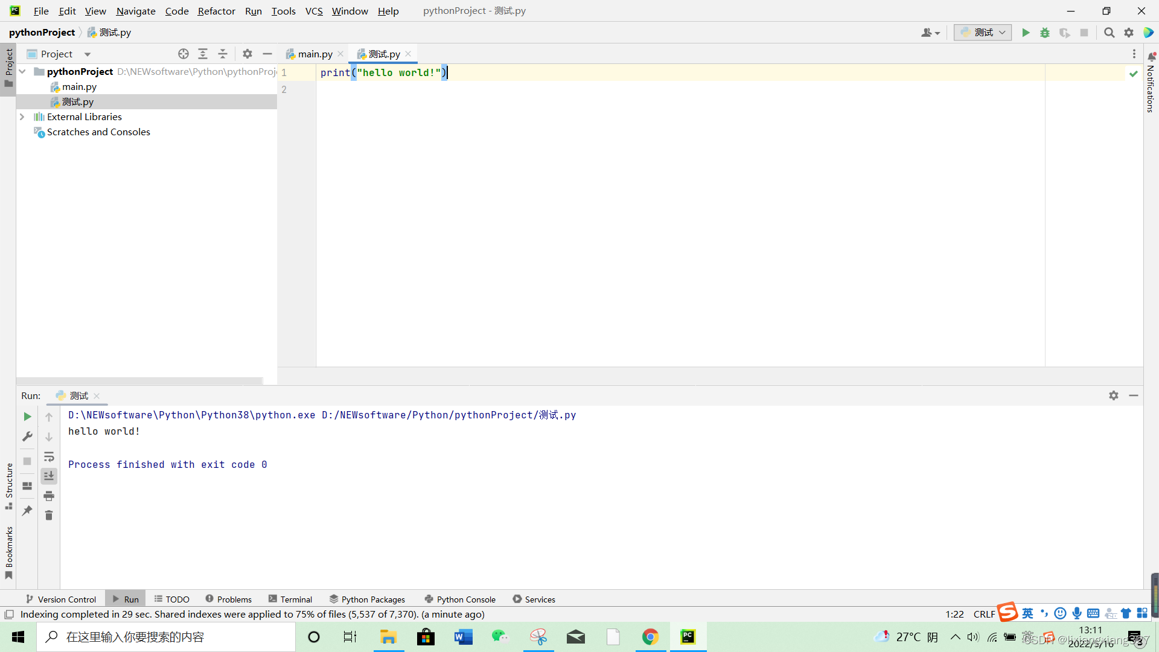Toggle scroll to end in console
The image size is (1159, 652).
[x=49, y=476]
